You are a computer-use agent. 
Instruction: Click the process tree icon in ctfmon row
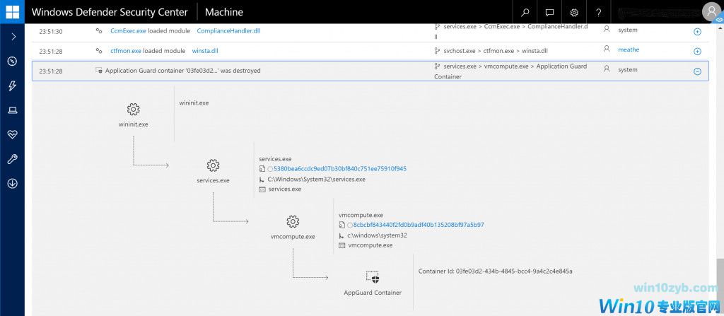(x=437, y=50)
